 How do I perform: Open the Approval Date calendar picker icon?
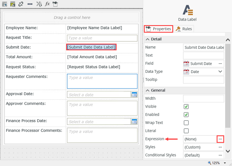point(134,95)
